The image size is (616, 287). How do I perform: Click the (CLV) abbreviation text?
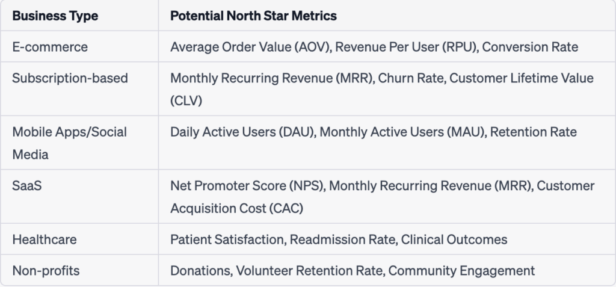coord(186,100)
